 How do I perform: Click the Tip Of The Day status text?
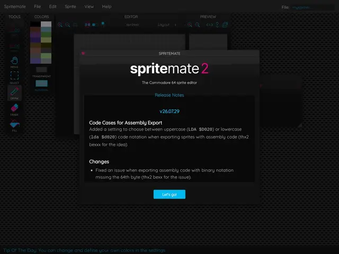click(x=84, y=250)
